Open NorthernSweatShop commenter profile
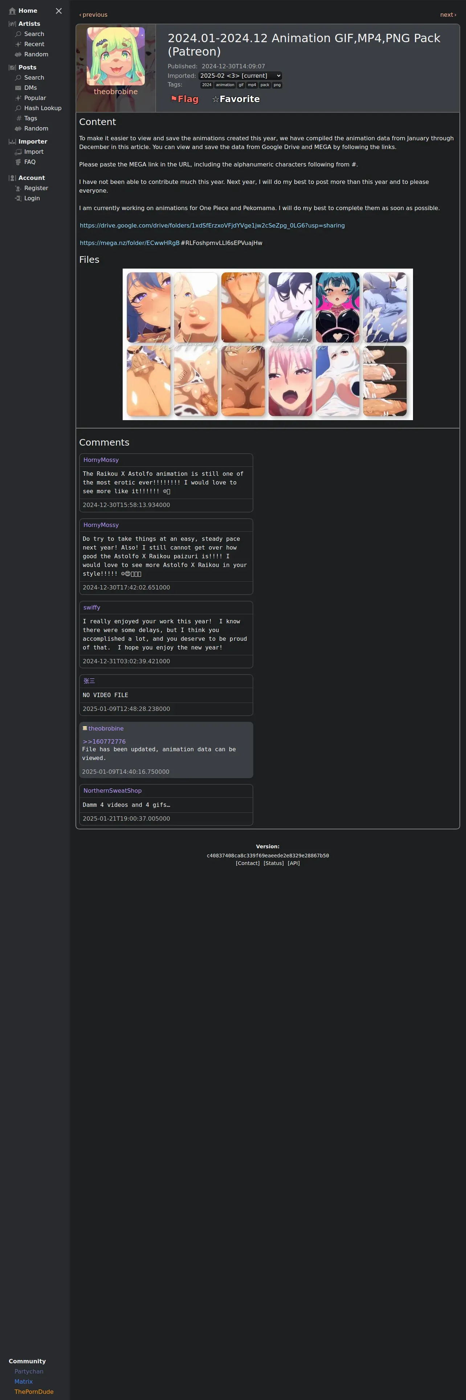Image resolution: width=466 pixels, height=1400 pixels. (112, 791)
